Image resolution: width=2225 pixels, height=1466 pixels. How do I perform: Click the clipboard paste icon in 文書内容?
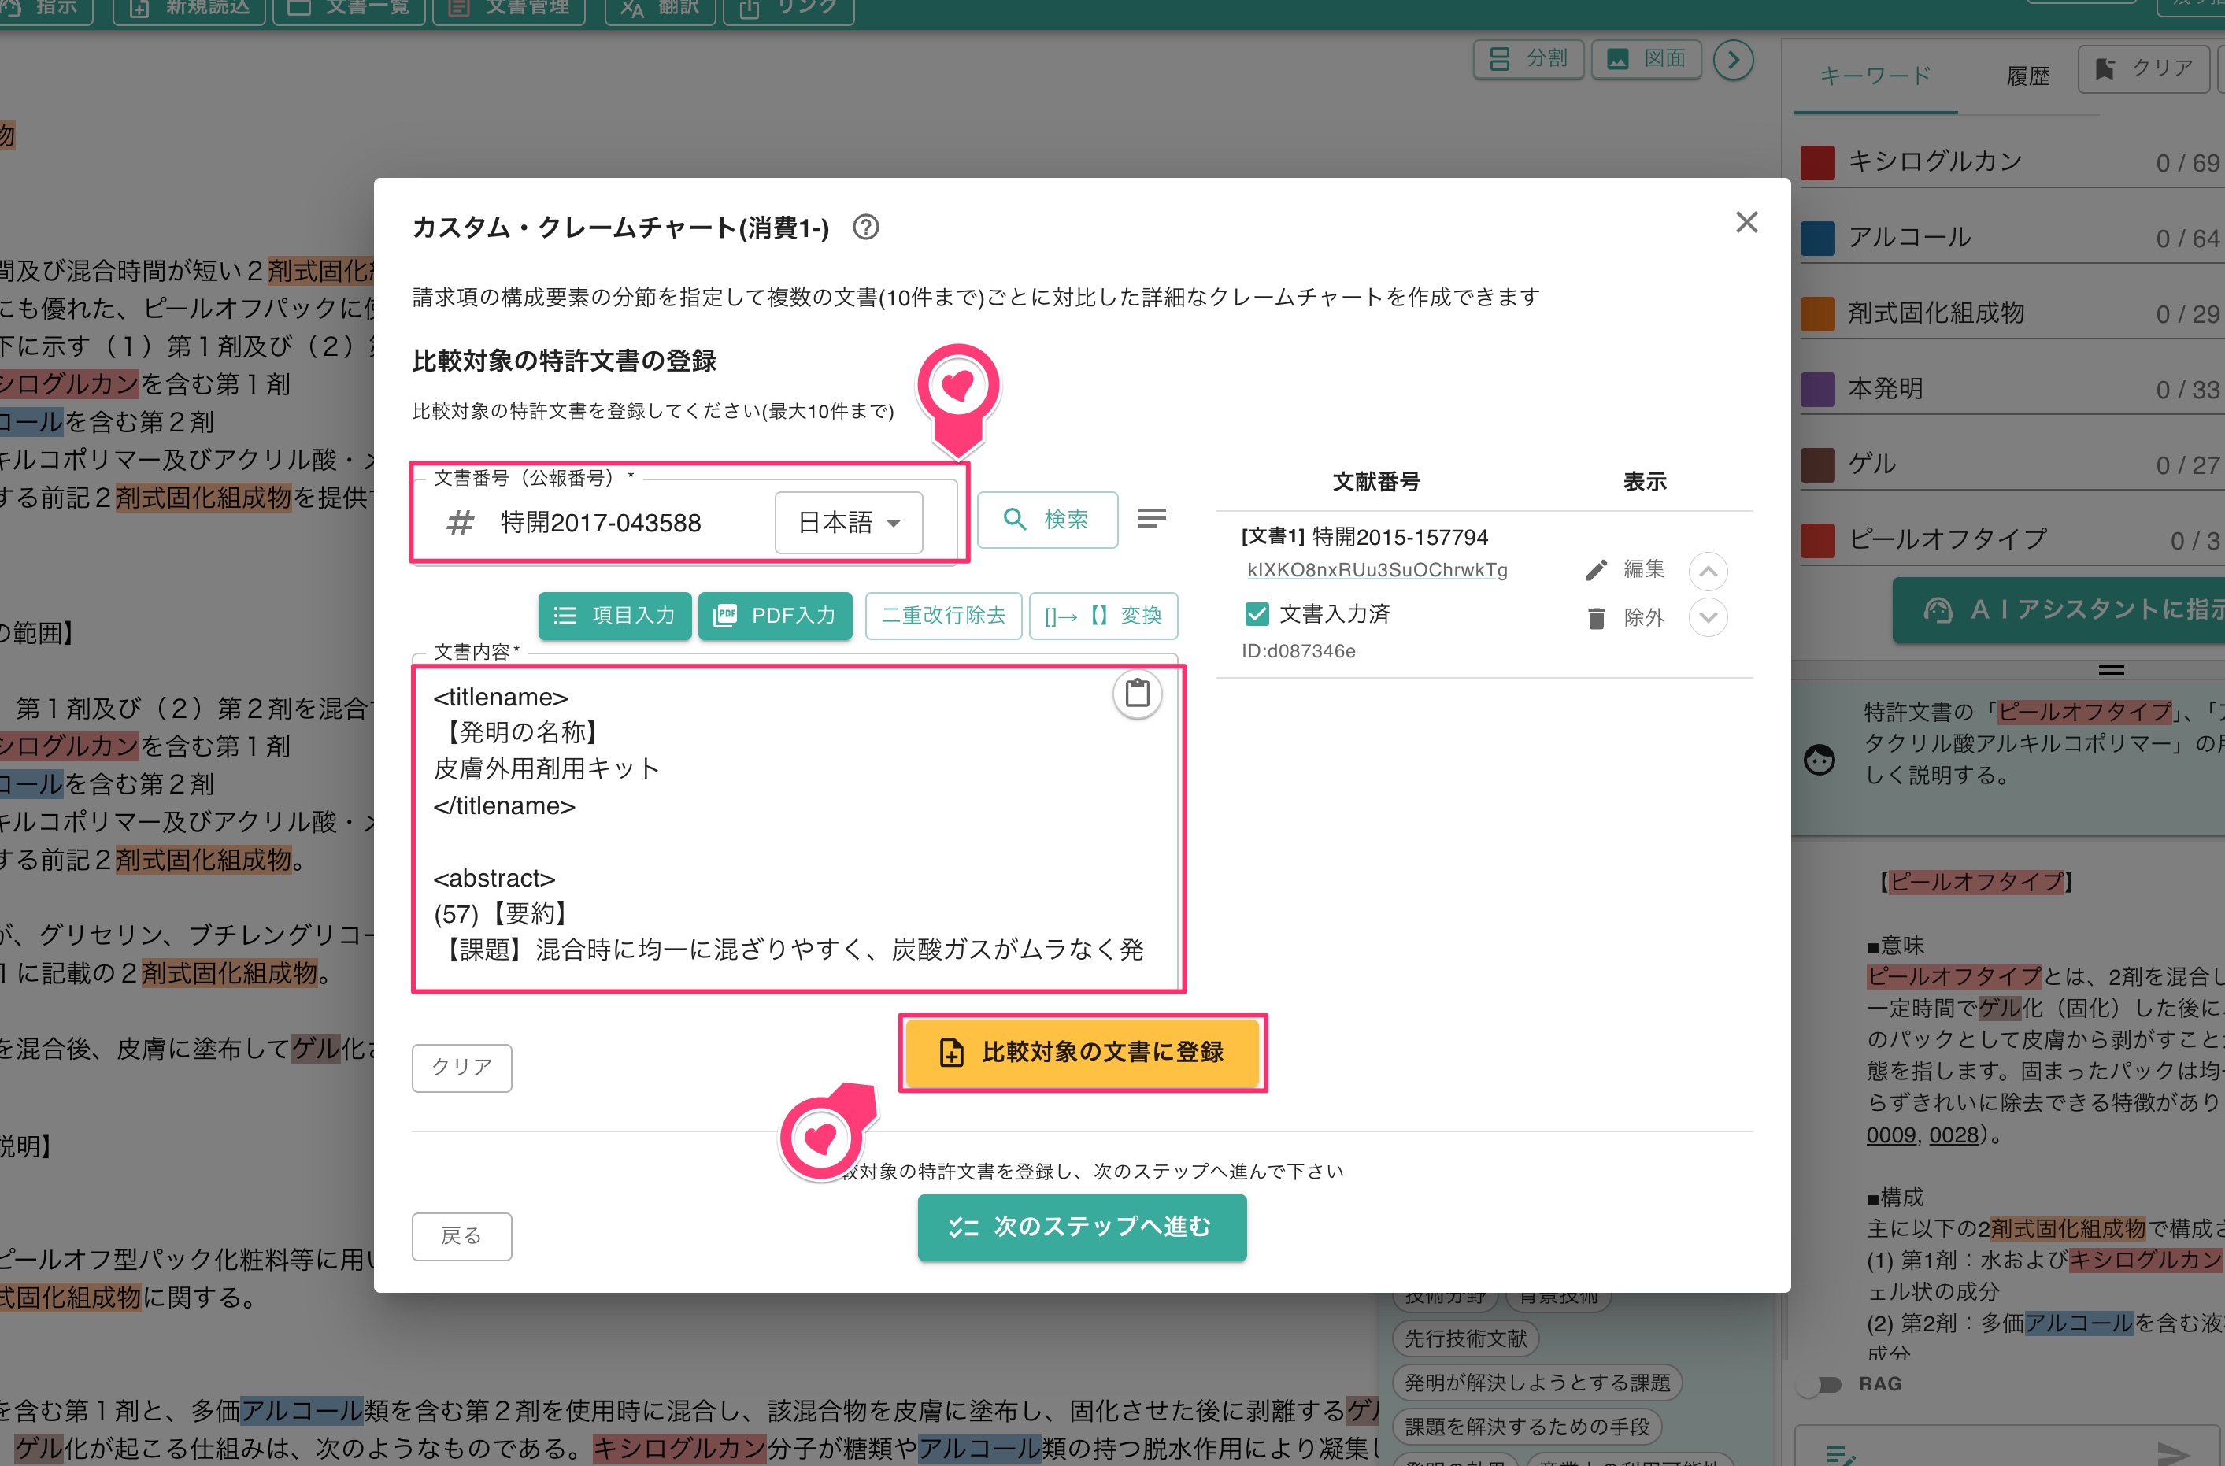click(x=1137, y=694)
